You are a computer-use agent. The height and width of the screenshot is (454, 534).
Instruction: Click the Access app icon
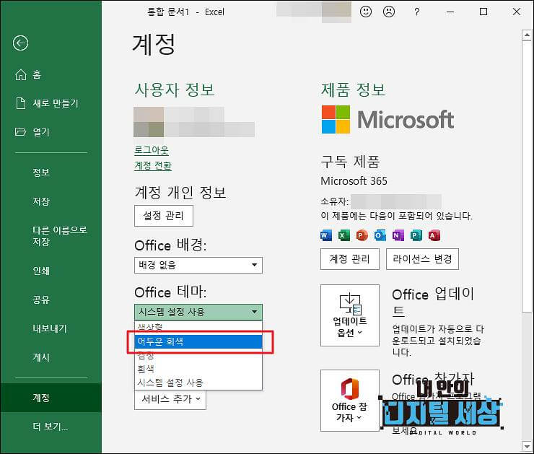click(434, 235)
